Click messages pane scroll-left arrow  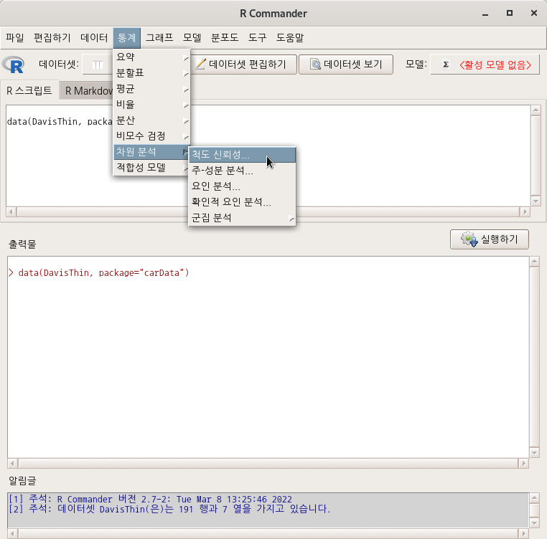click(12, 534)
